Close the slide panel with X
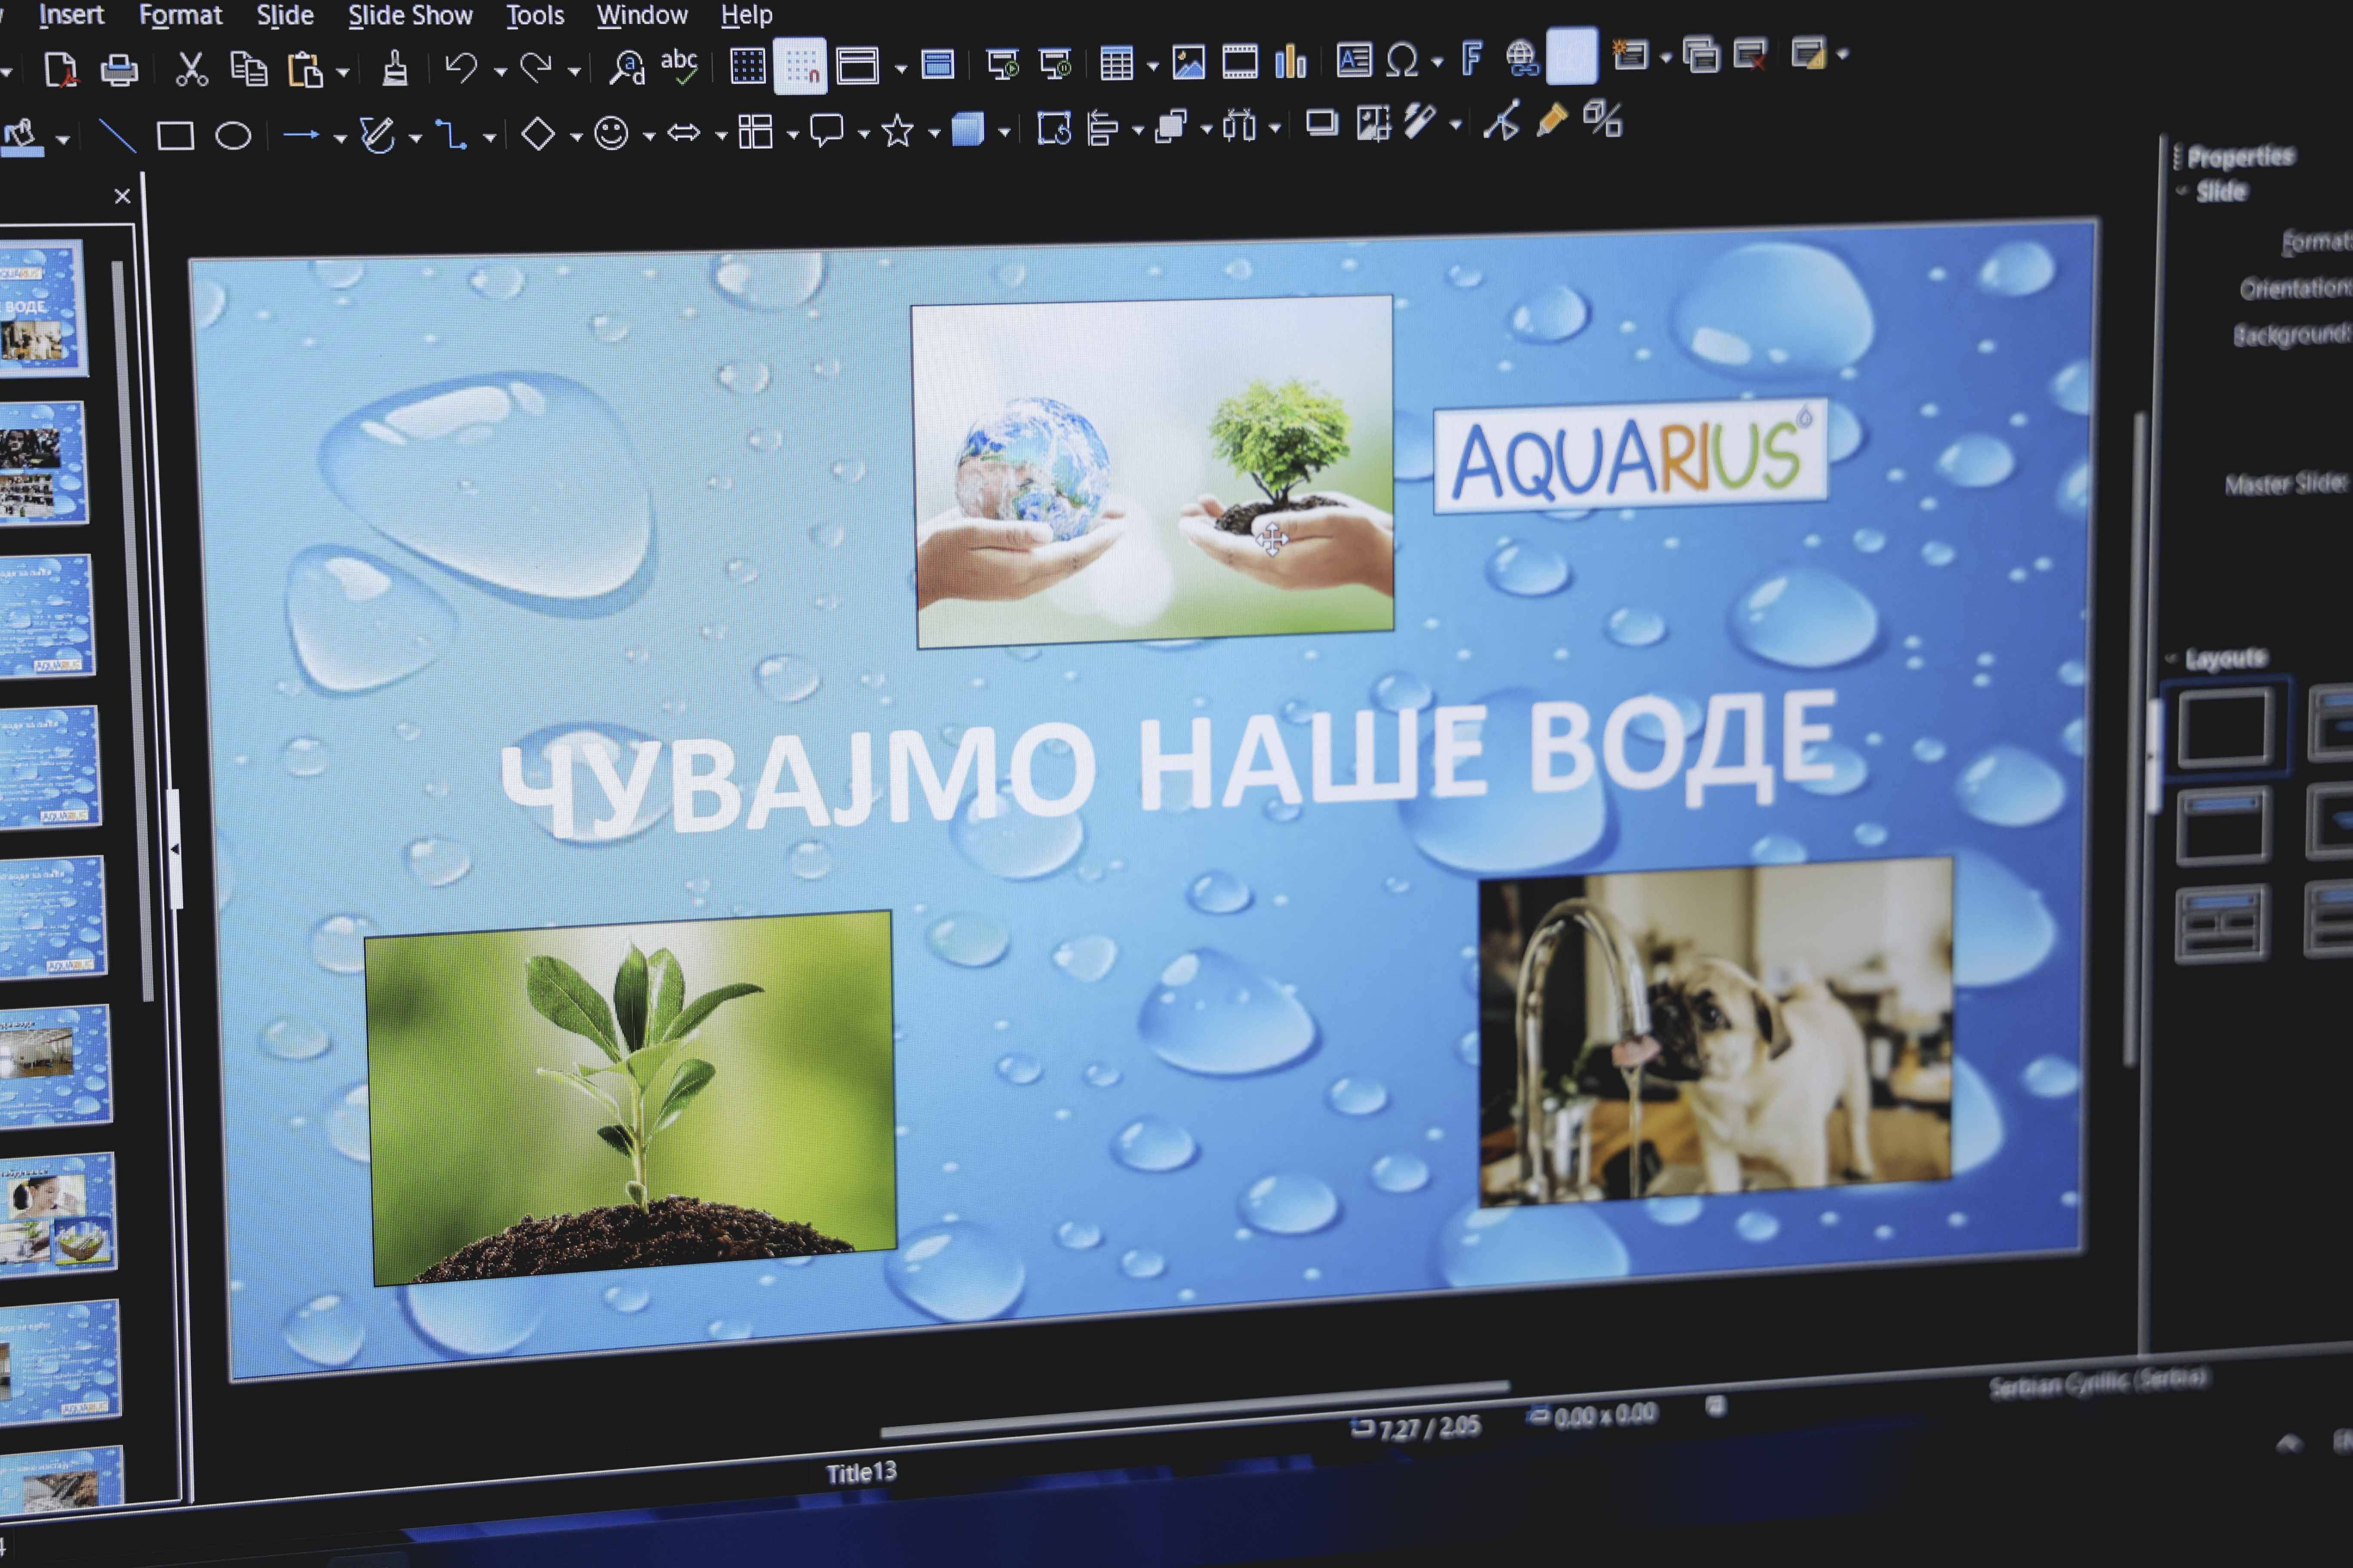Image resolution: width=2353 pixels, height=1568 pixels. (122, 196)
